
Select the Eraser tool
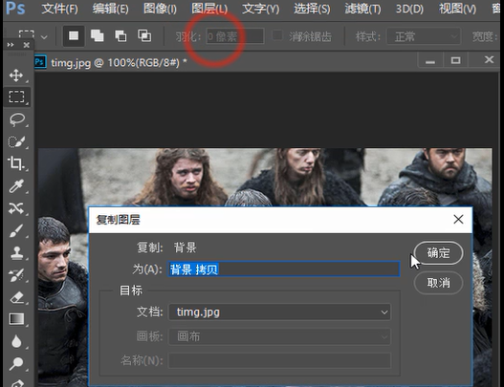(x=16, y=297)
